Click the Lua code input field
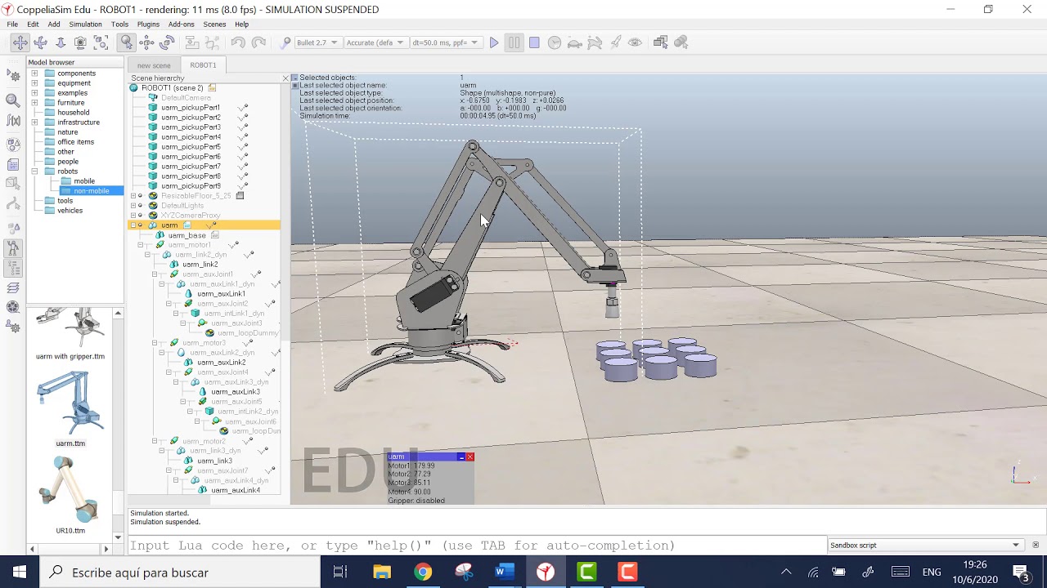The width and height of the screenshot is (1047, 588). click(x=477, y=546)
